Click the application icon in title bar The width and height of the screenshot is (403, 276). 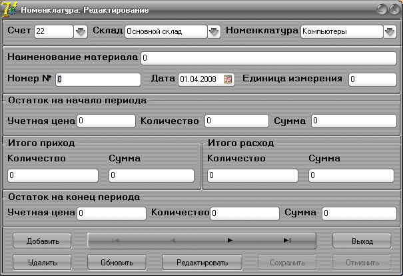pyautogui.click(x=9, y=10)
